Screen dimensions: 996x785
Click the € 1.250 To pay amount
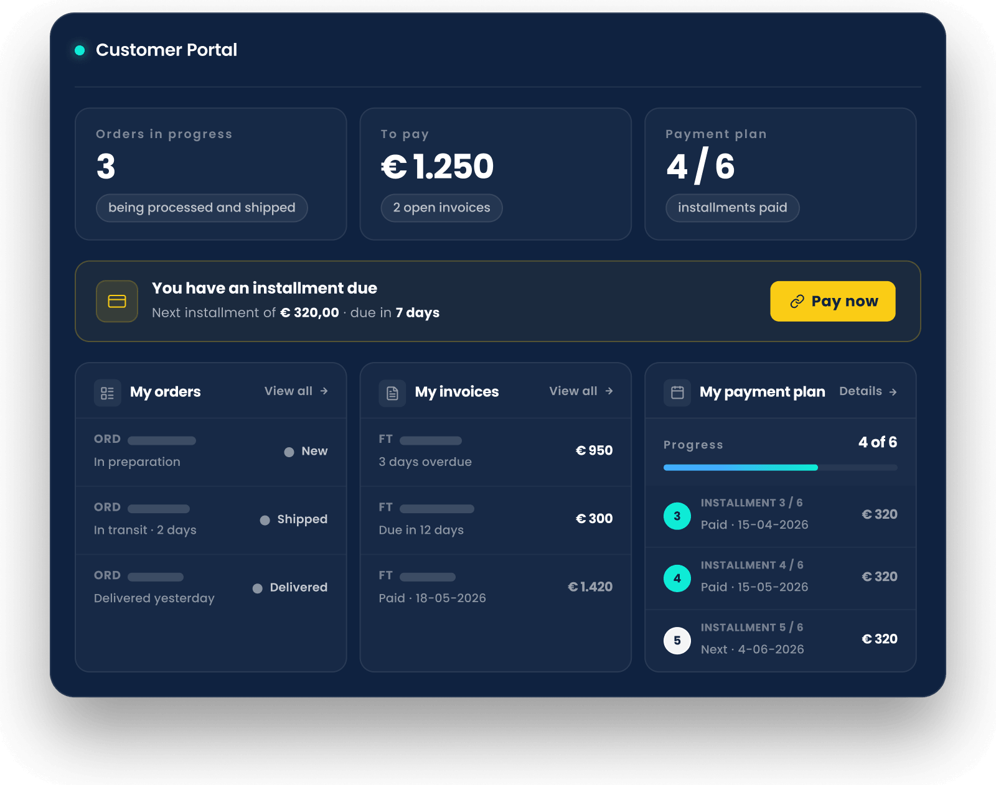pos(437,167)
